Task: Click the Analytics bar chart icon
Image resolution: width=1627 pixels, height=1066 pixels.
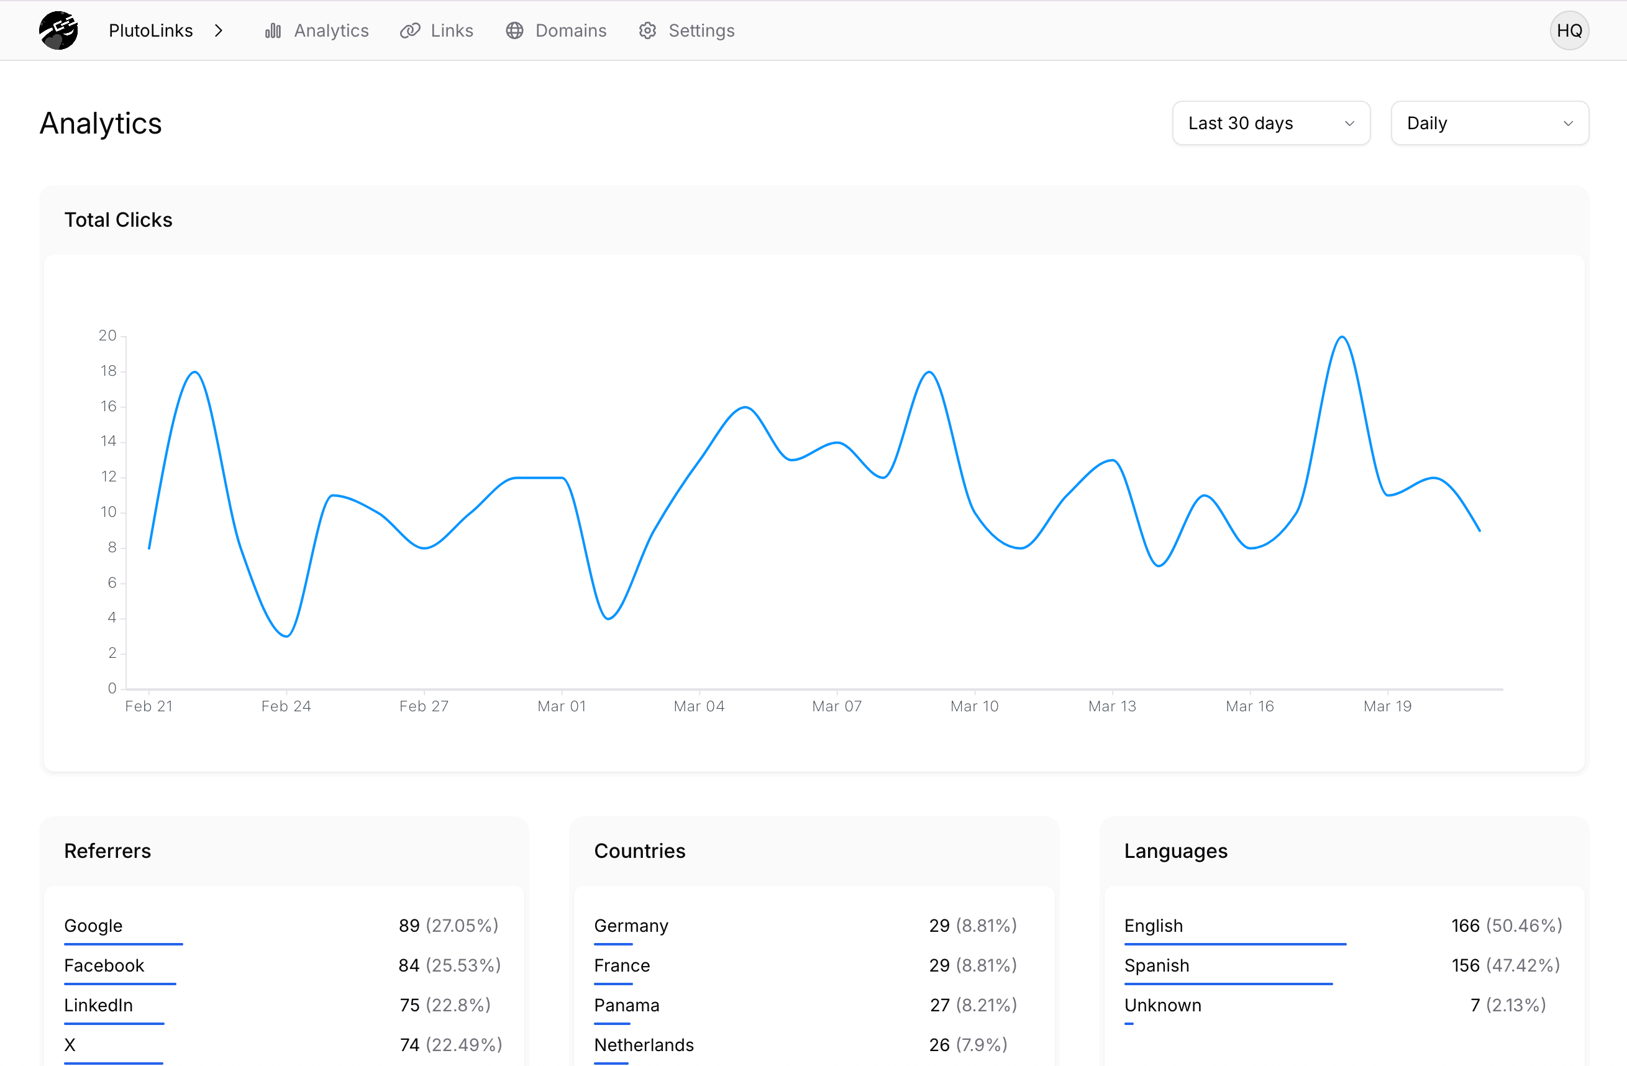Action: tap(273, 31)
